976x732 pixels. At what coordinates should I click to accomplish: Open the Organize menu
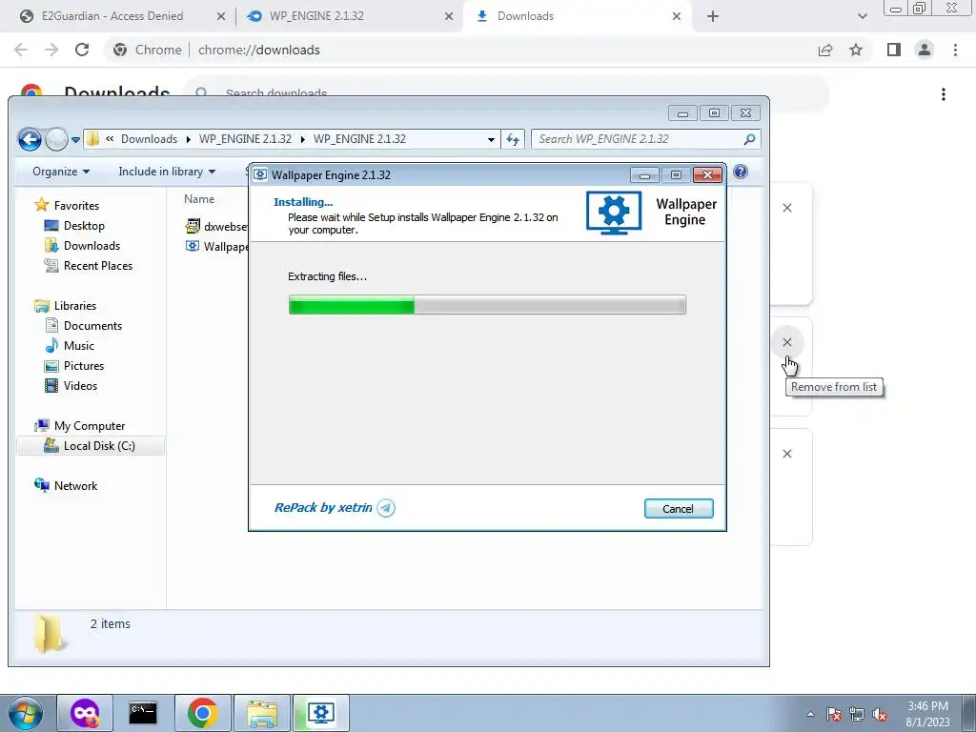tap(60, 172)
